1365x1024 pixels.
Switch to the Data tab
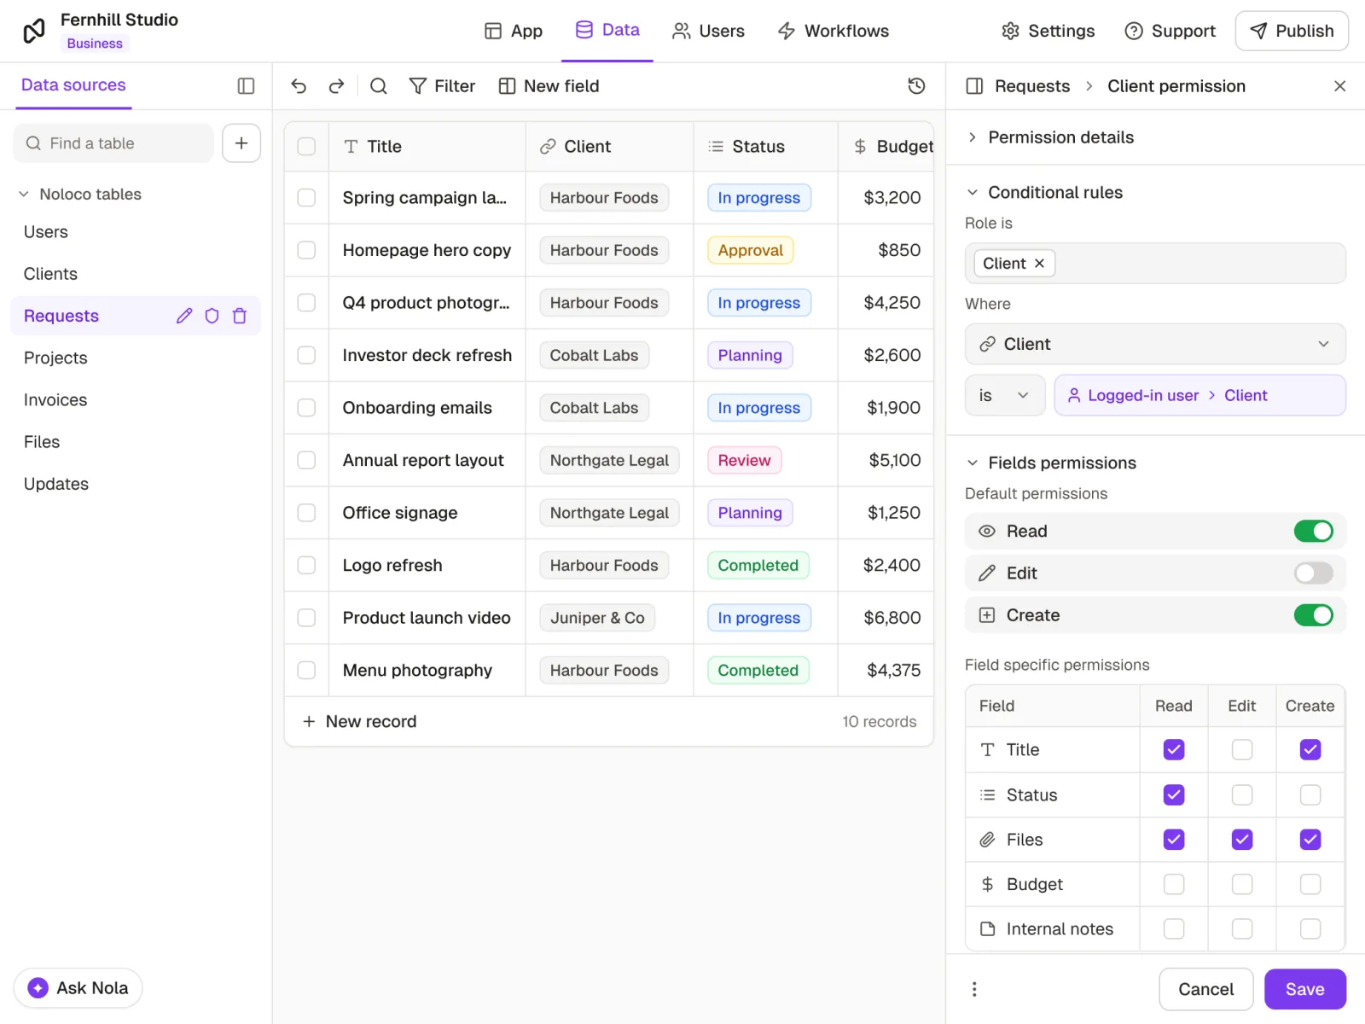(607, 30)
